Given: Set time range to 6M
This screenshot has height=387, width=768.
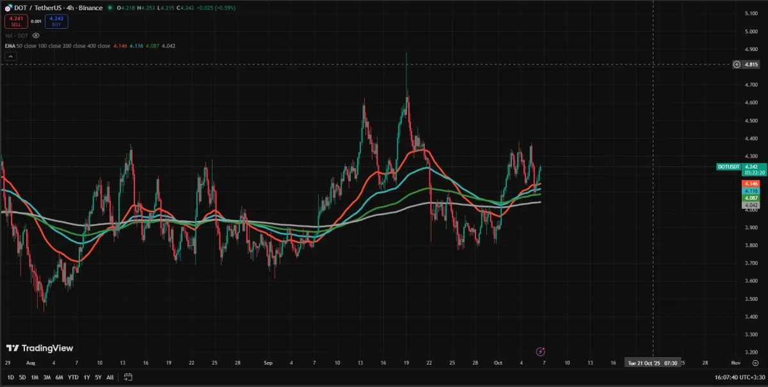Looking at the screenshot, I should [x=59, y=377].
